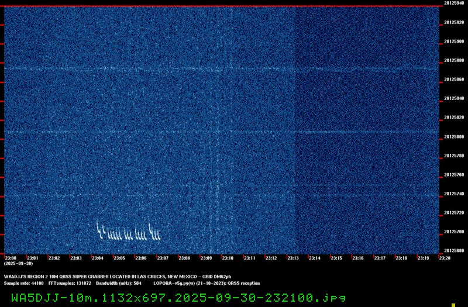Select the 23:02 time axis label
Screen dimensions: 468x307
[x=54, y=258]
